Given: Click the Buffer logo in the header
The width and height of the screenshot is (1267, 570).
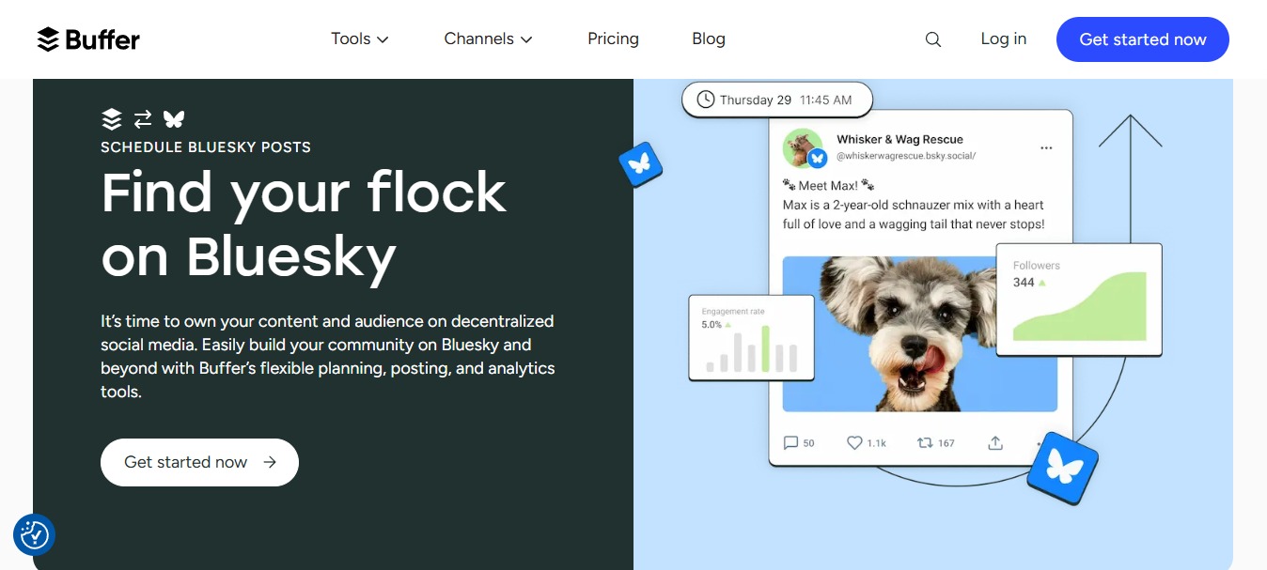Looking at the screenshot, I should 87,39.
